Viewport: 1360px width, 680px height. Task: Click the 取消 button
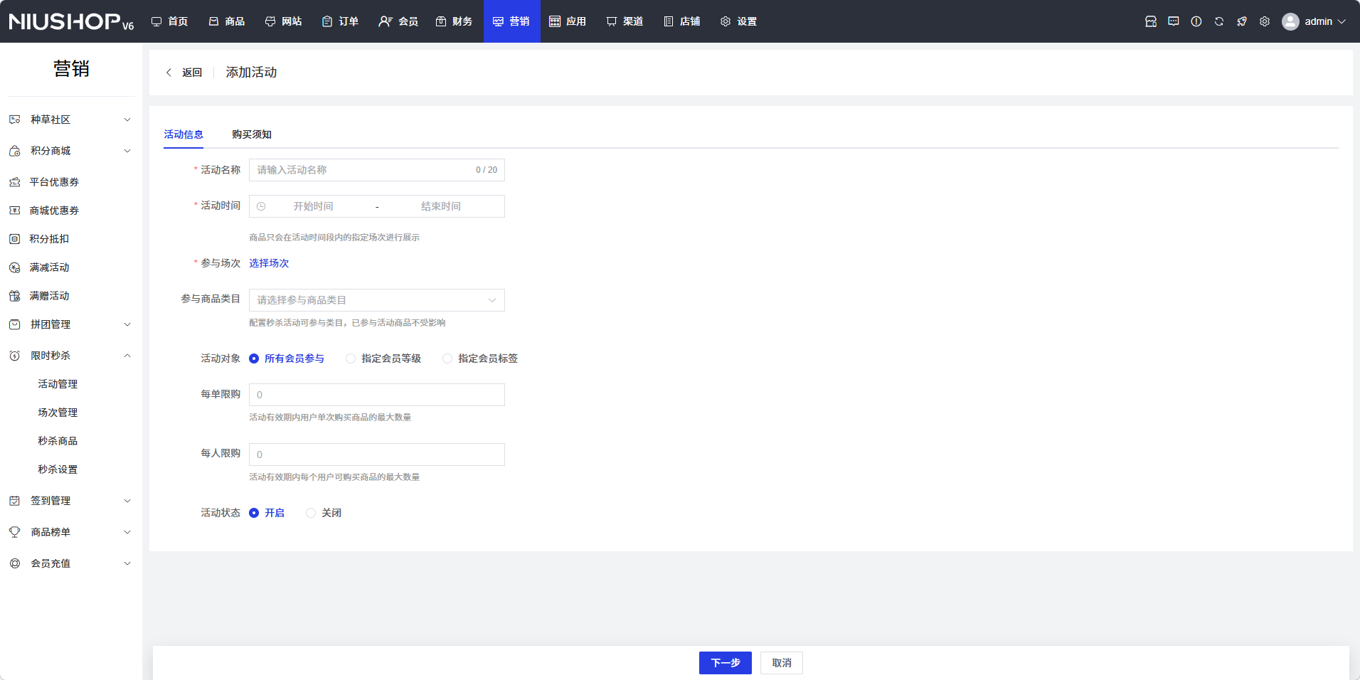click(x=782, y=663)
